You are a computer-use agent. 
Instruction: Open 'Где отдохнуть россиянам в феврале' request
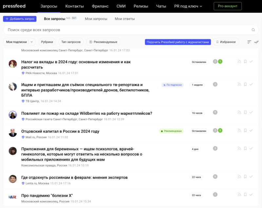coord(74,178)
